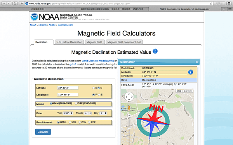Pick the Street View pegman on map
This screenshot has height=145, width=233.
(x=129, y=108)
